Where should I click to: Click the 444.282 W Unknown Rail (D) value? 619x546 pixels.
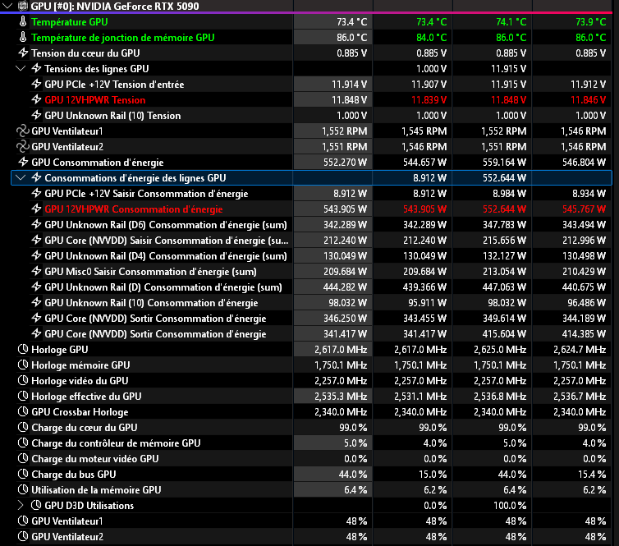(345, 287)
